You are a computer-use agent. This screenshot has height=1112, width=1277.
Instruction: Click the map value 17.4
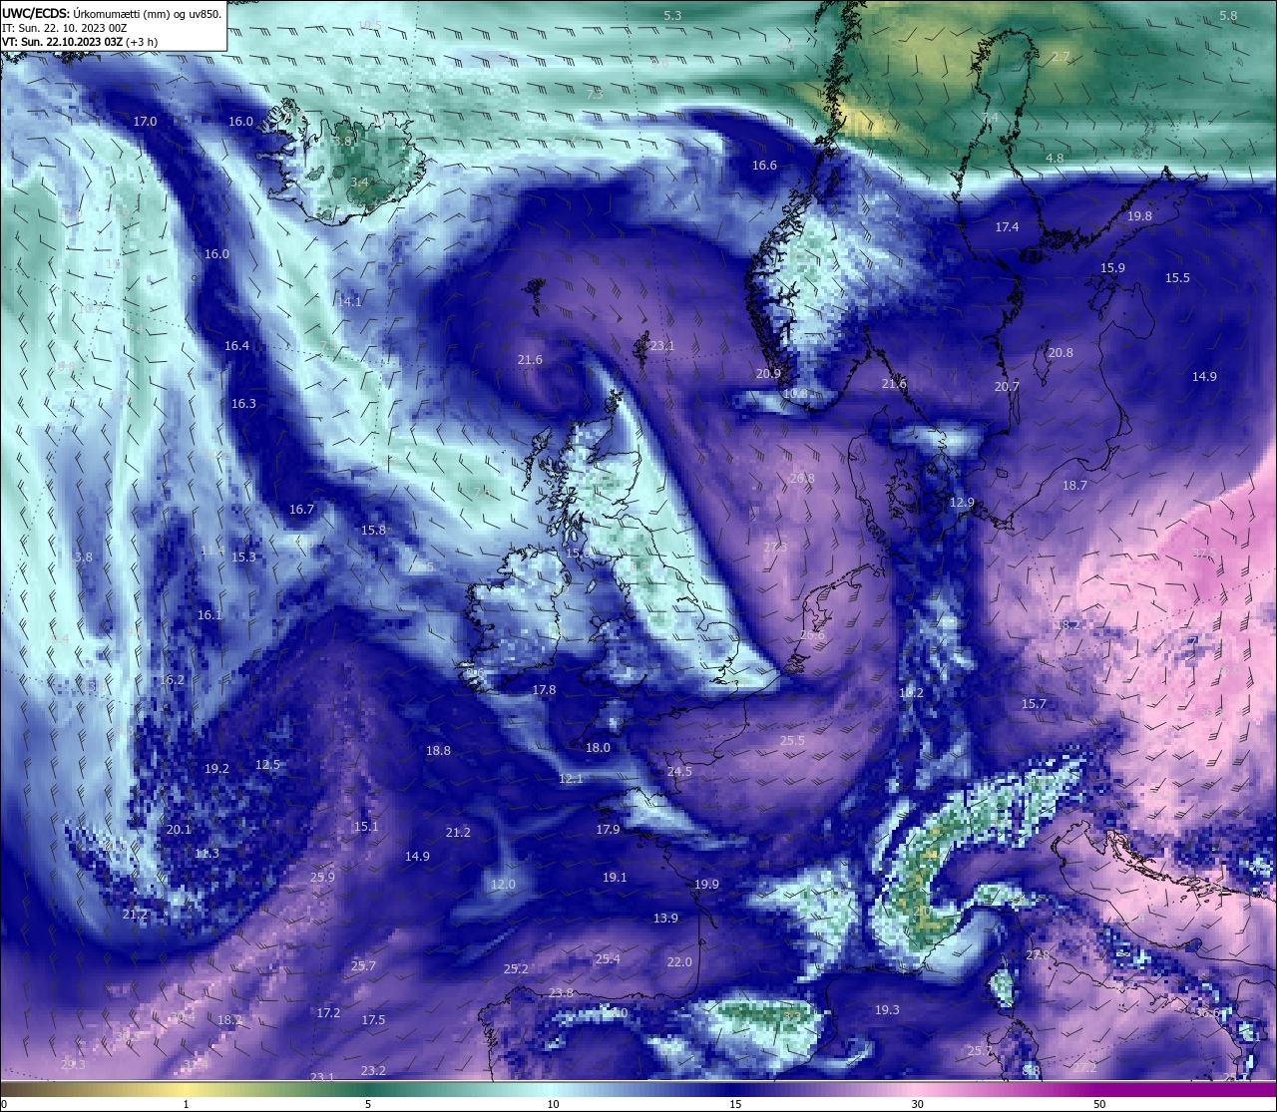1007,227
